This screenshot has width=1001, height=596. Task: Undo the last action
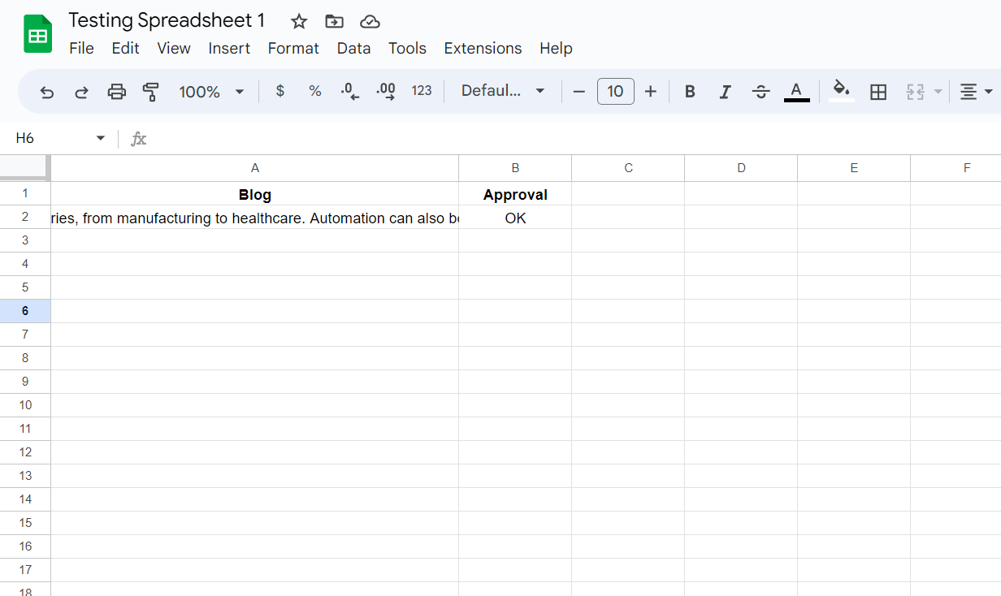[47, 92]
